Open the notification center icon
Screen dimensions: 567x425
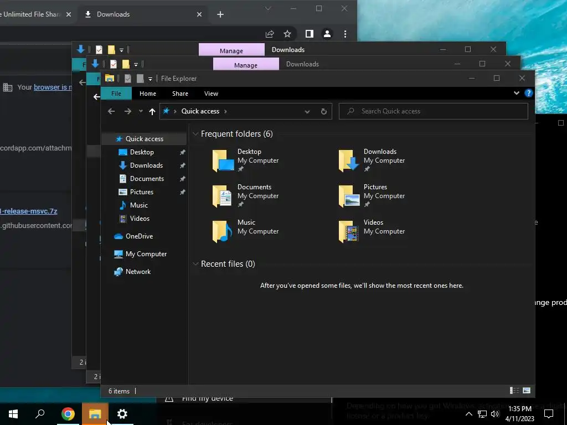point(549,414)
